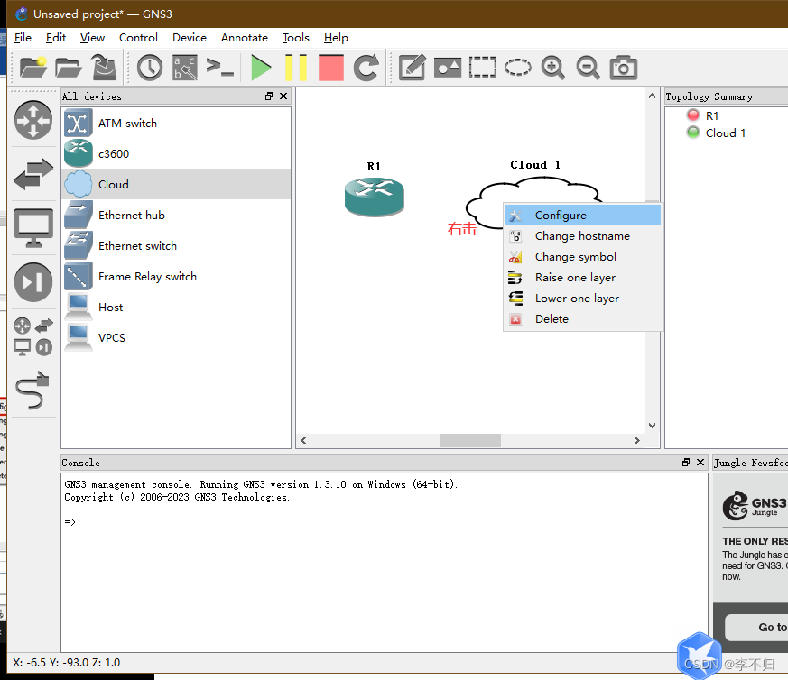
Task: Stop all devices with red square button
Action: click(331, 68)
